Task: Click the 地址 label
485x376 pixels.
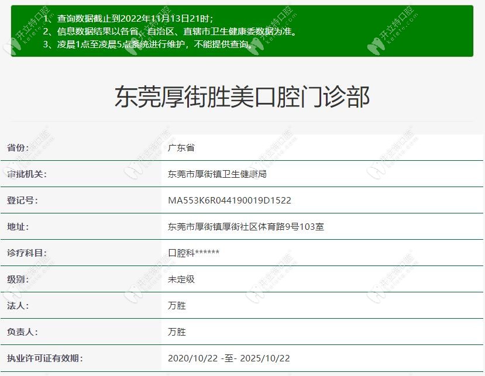Action: pyautogui.click(x=18, y=227)
